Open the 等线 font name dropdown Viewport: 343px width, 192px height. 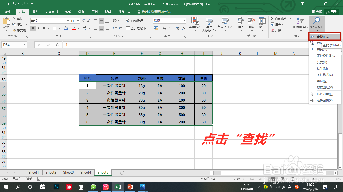(68, 20)
